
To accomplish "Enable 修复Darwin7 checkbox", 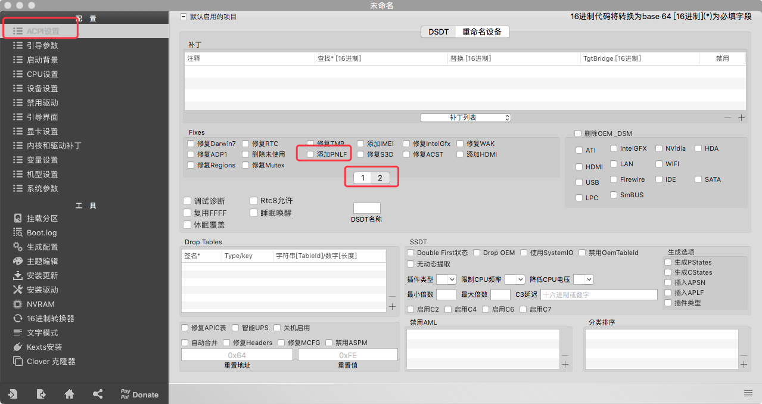I will (191, 144).
